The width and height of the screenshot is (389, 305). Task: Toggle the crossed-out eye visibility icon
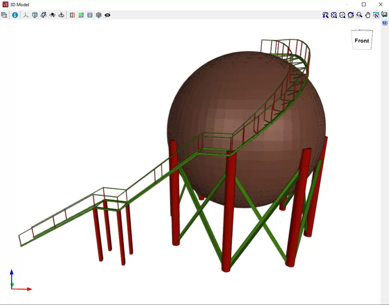(108, 15)
